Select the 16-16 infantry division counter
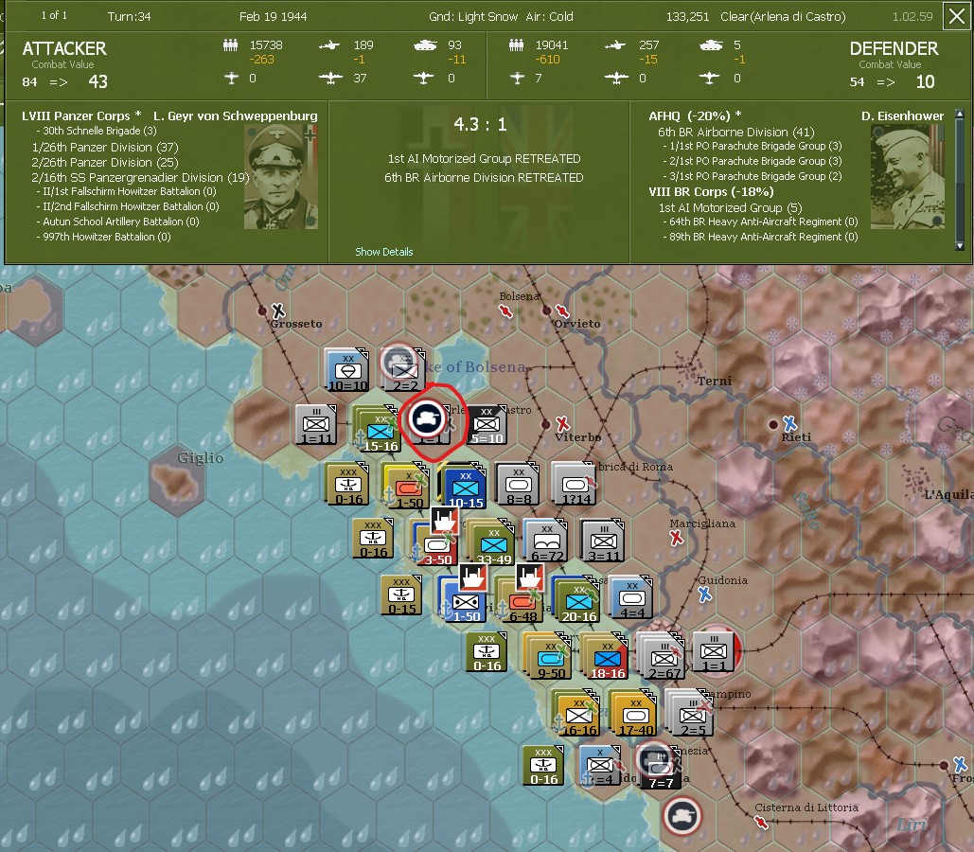974x852 pixels. [x=576, y=714]
